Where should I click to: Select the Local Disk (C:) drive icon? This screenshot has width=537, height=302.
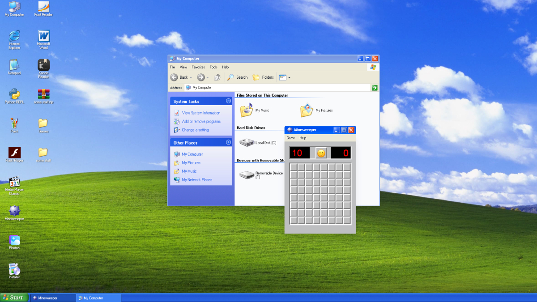pos(247,143)
